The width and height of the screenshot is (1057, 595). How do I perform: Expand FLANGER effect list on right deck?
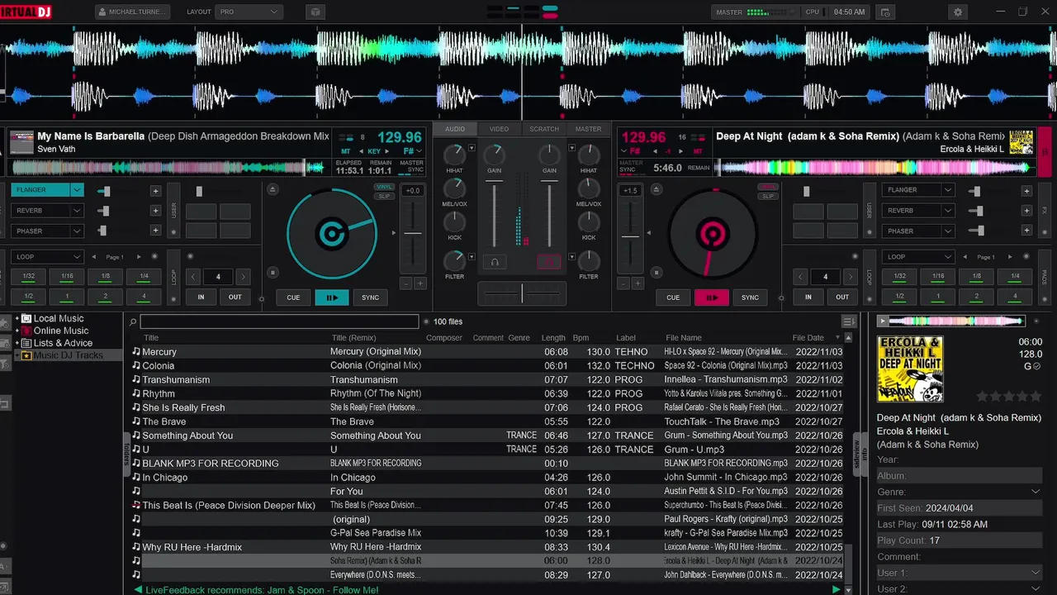[948, 190]
